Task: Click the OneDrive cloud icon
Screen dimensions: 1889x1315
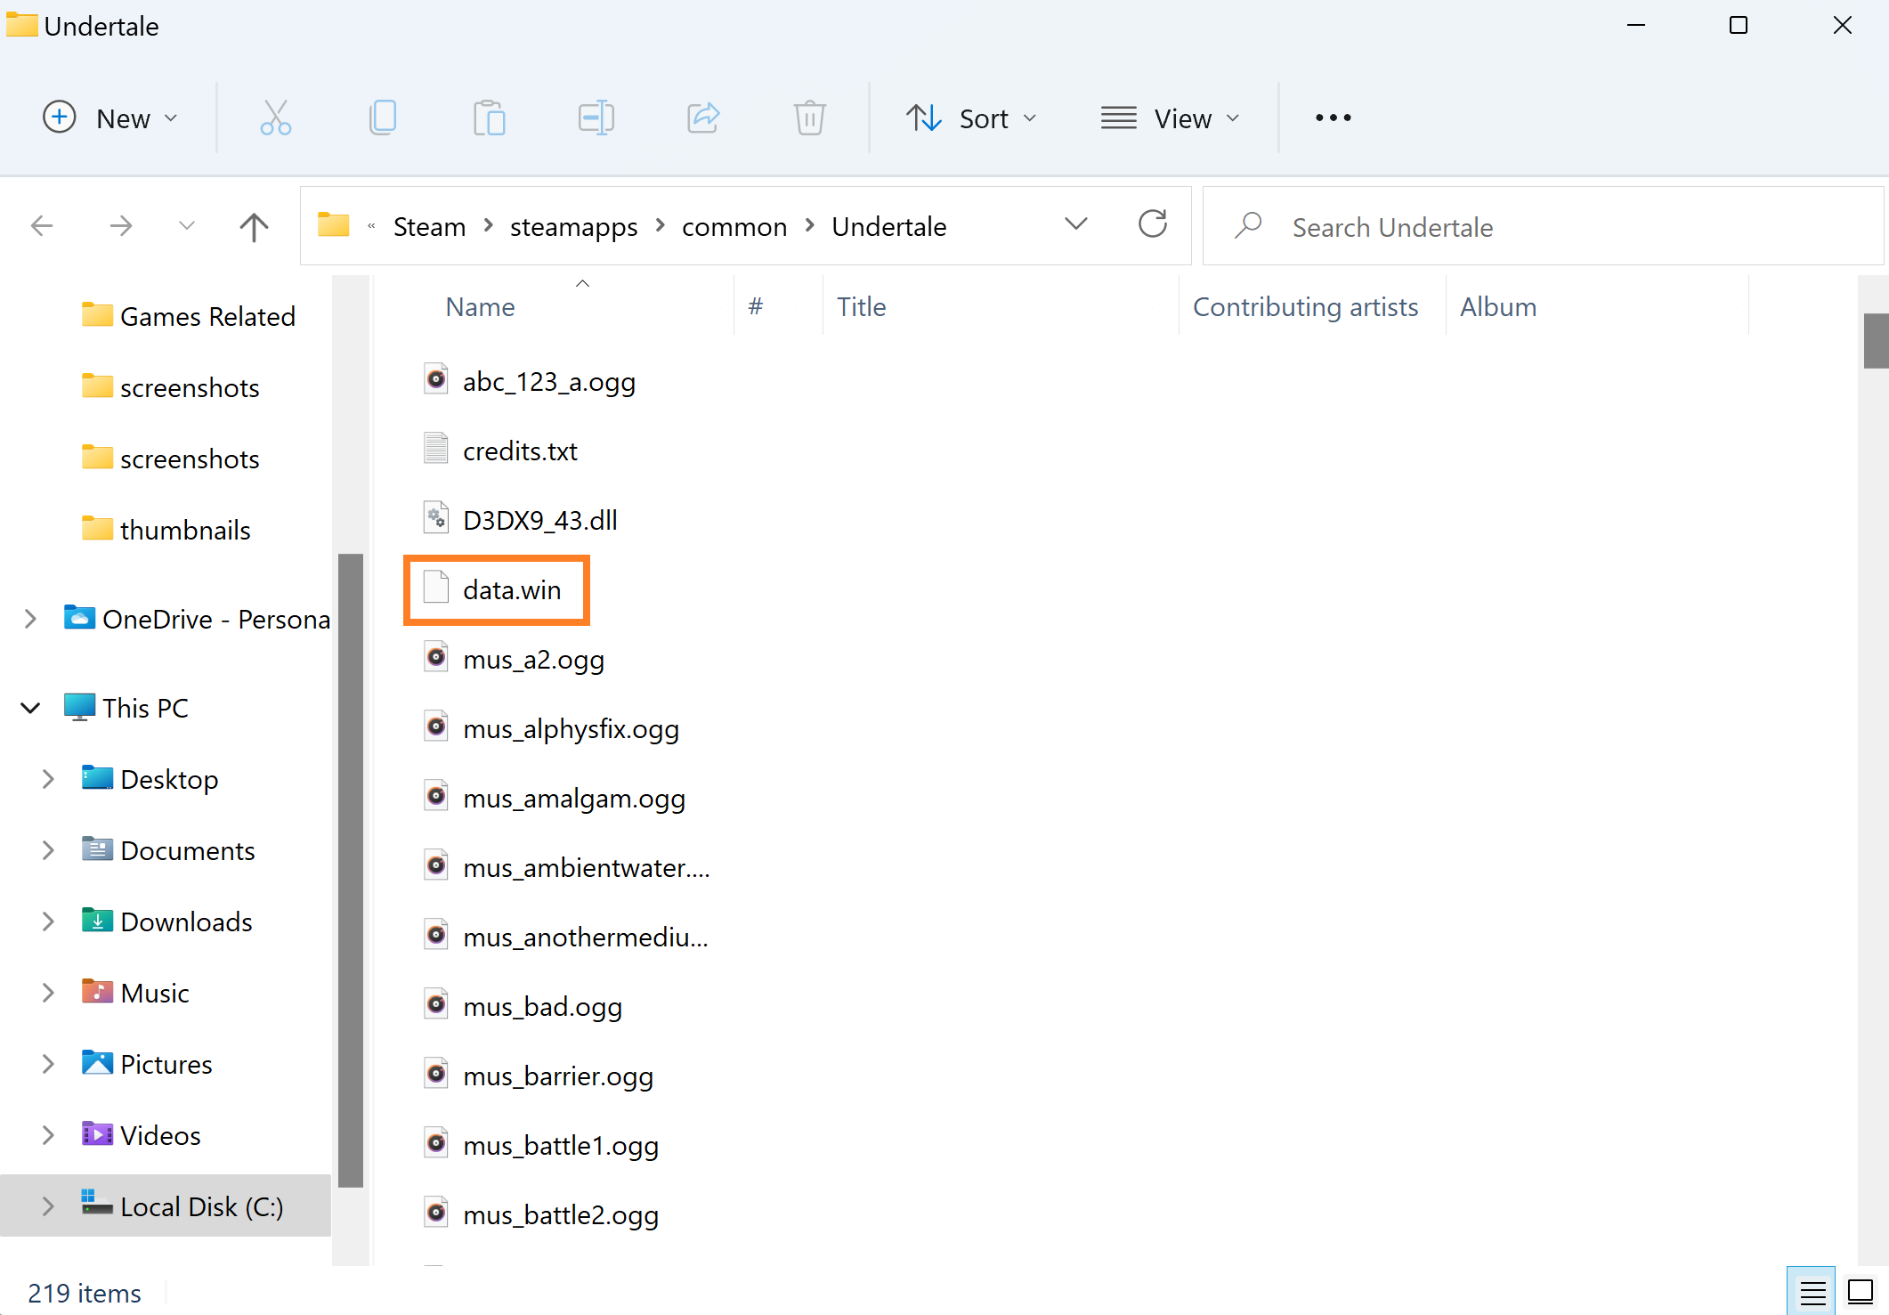Action: pos(79,617)
